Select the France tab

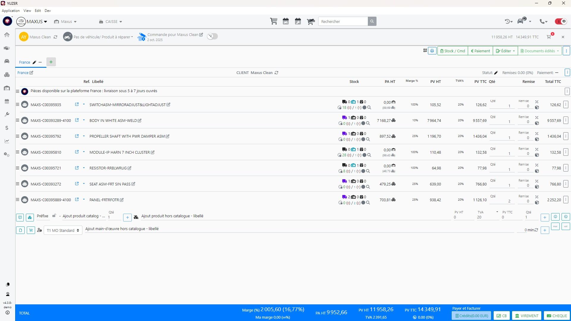point(24,62)
